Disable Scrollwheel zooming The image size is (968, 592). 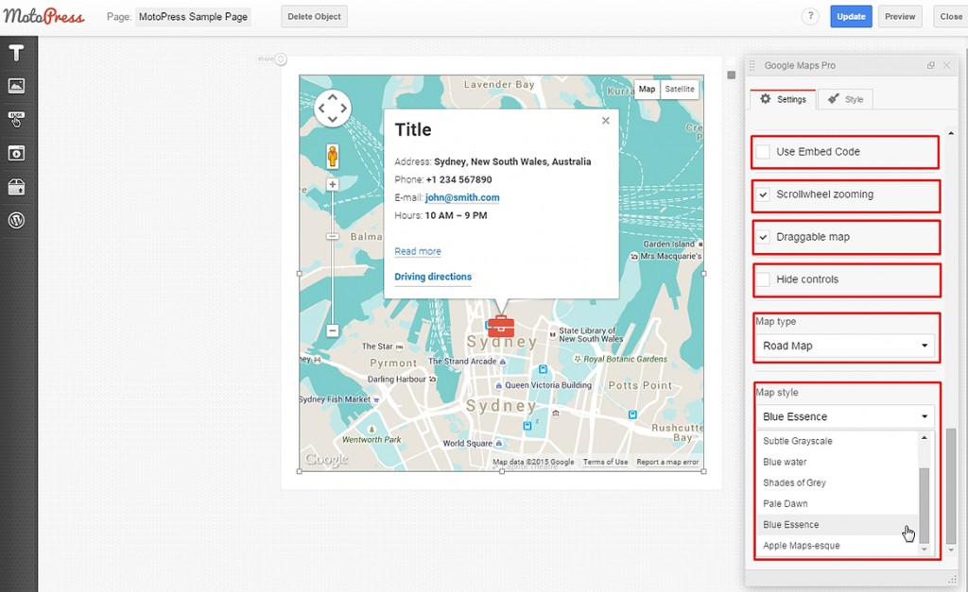pyautogui.click(x=763, y=195)
